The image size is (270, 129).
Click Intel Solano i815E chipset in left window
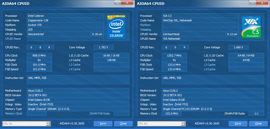point(78,100)
